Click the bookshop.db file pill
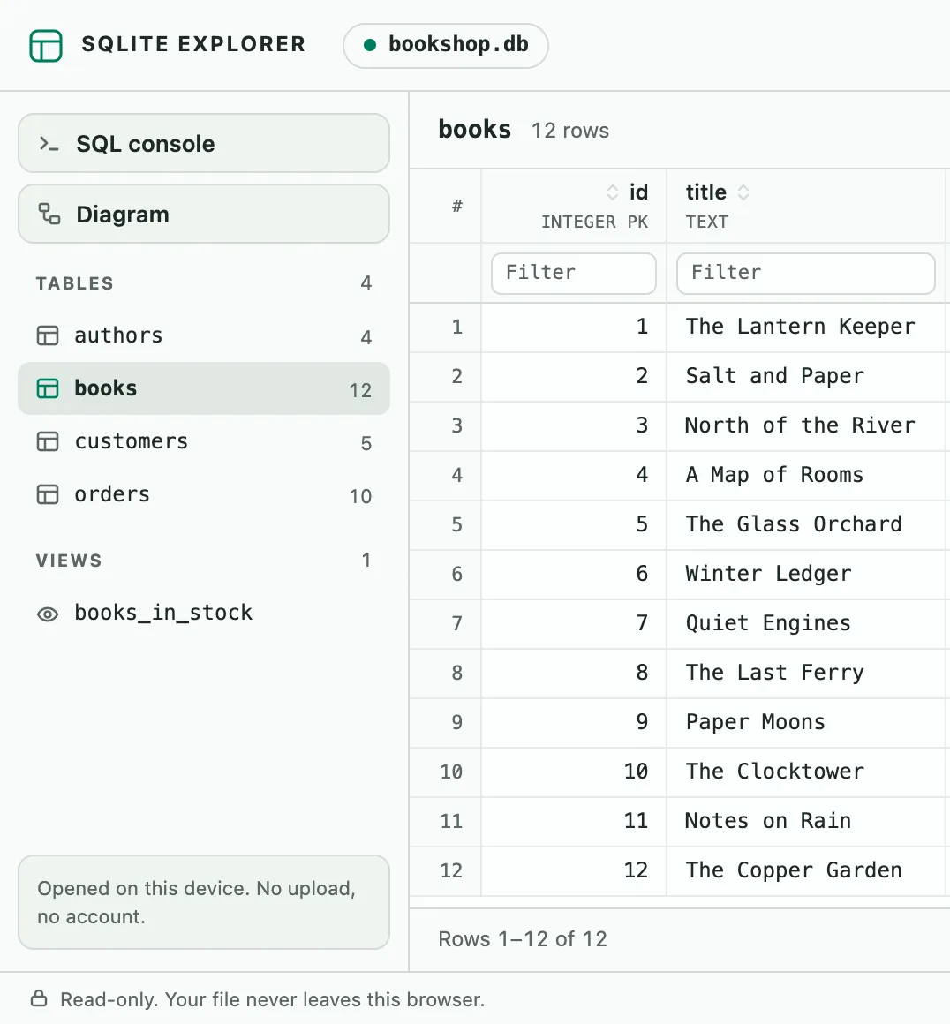Image resolution: width=950 pixels, height=1024 pixels. pyautogui.click(x=446, y=46)
